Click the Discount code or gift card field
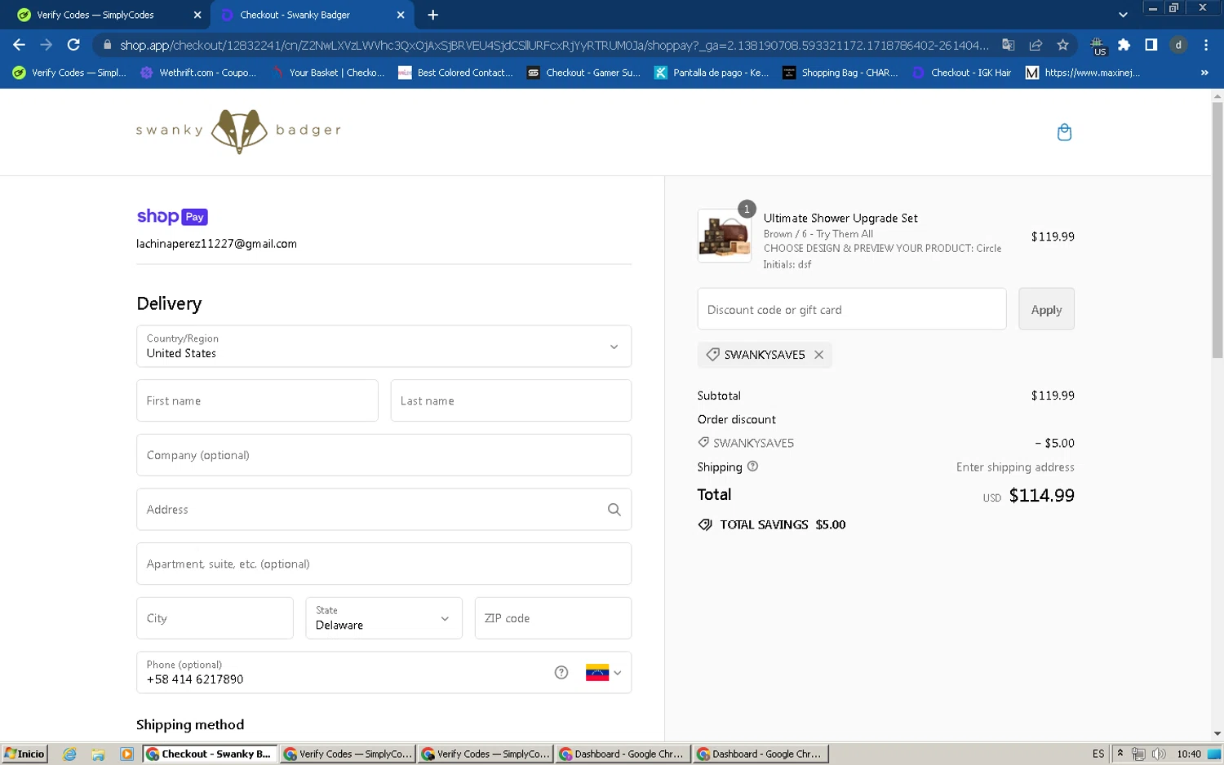Image resolution: width=1224 pixels, height=765 pixels. [852, 309]
